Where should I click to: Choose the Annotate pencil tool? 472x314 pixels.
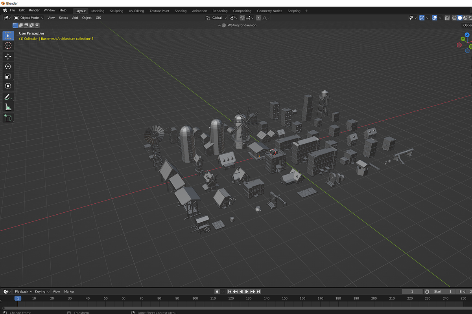(x=8, y=97)
